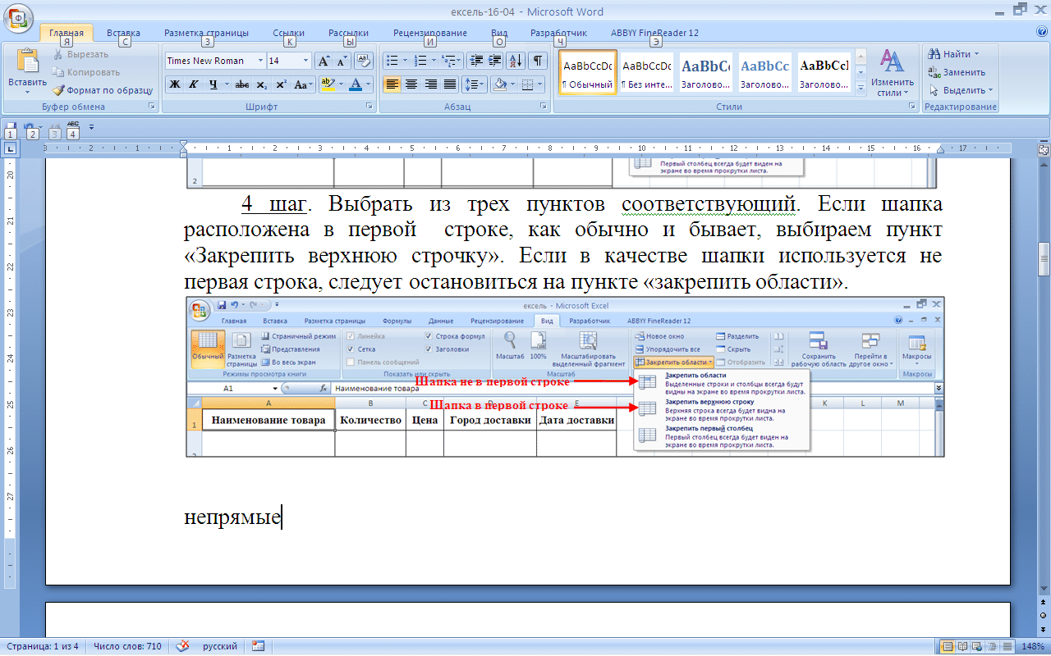The height and width of the screenshot is (656, 1051).
Task: Toggle strikethrough formatting (abc)
Action: [x=242, y=84]
